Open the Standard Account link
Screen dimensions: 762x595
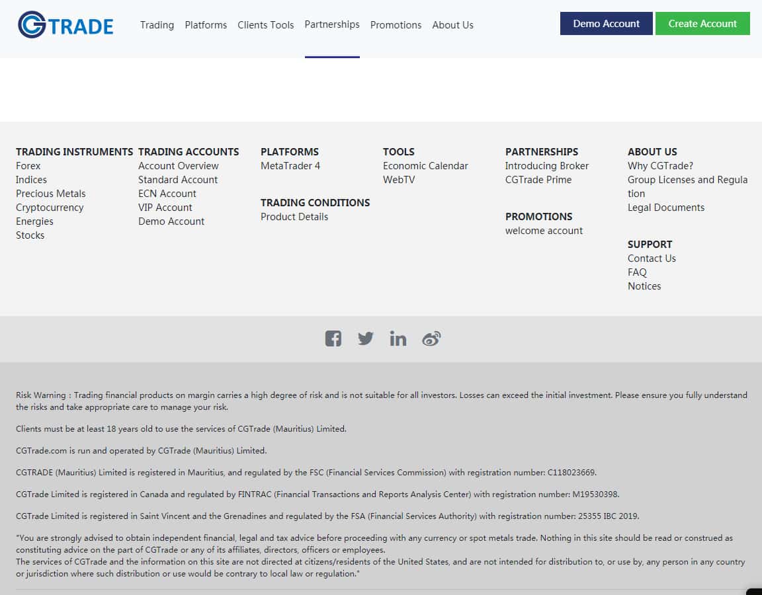[x=178, y=180]
